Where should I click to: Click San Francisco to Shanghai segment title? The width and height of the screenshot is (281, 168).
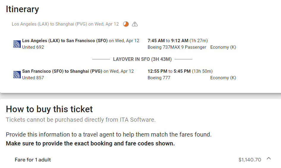click(62, 71)
